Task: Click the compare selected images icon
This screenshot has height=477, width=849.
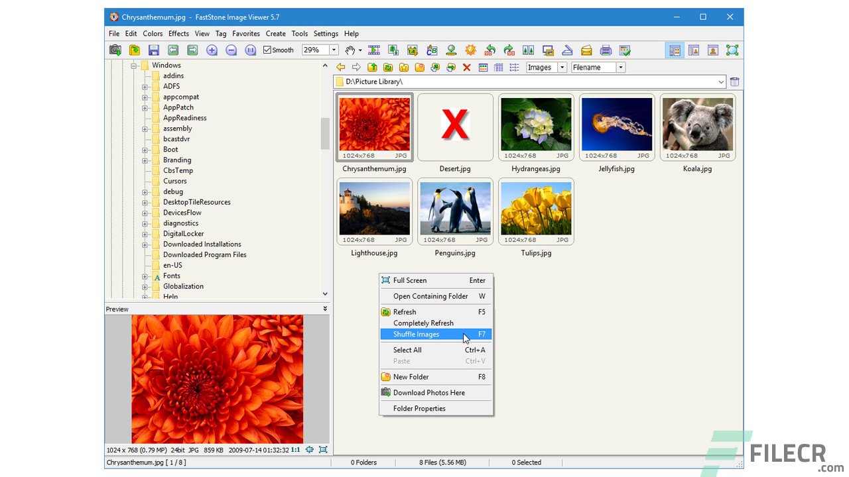Action: click(x=529, y=50)
